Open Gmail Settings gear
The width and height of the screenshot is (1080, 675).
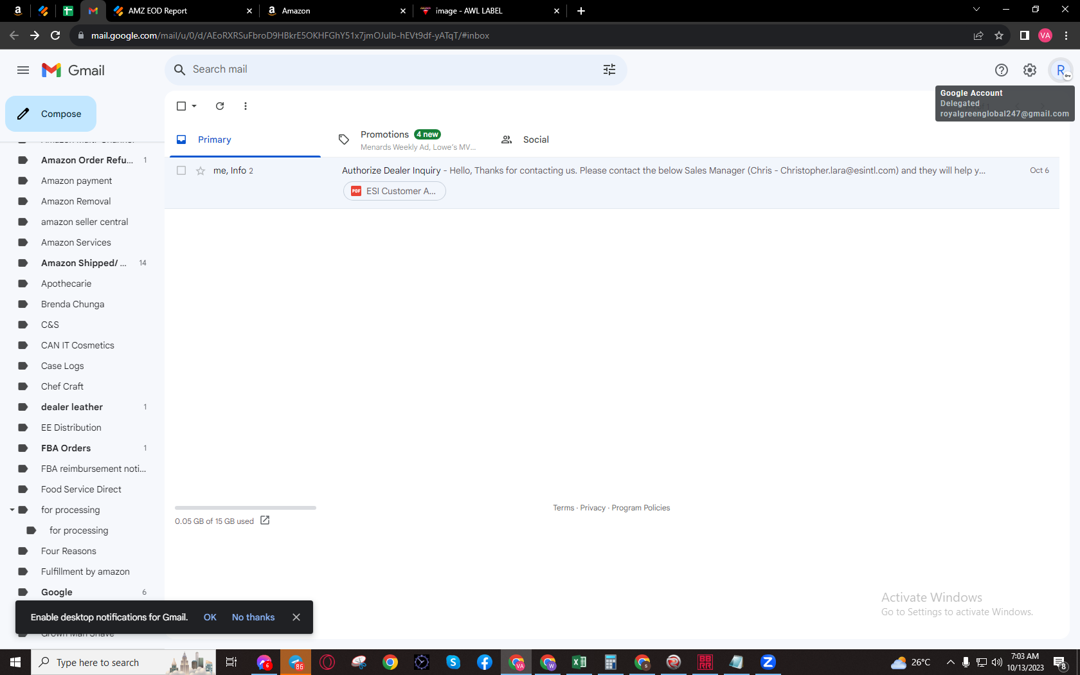1030,70
